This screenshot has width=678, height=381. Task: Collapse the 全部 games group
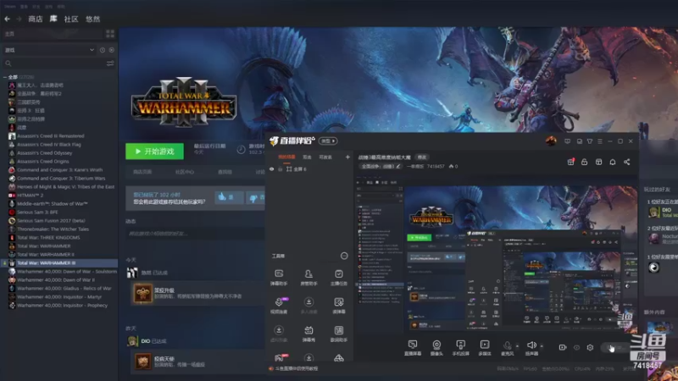point(5,77)
